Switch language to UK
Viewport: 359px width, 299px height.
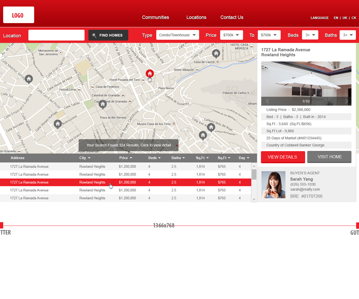(x=345, y=18)
